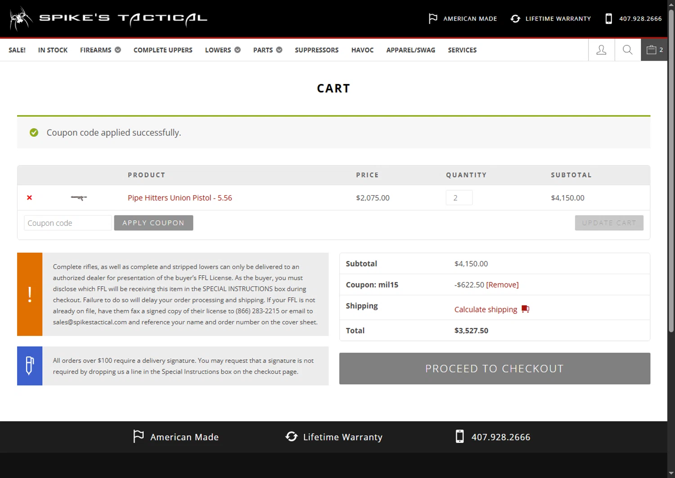The width and height of the screenshot is (675, 478).
Task: Click the footer phone number 407.928.2666
Action: (501, 437)
